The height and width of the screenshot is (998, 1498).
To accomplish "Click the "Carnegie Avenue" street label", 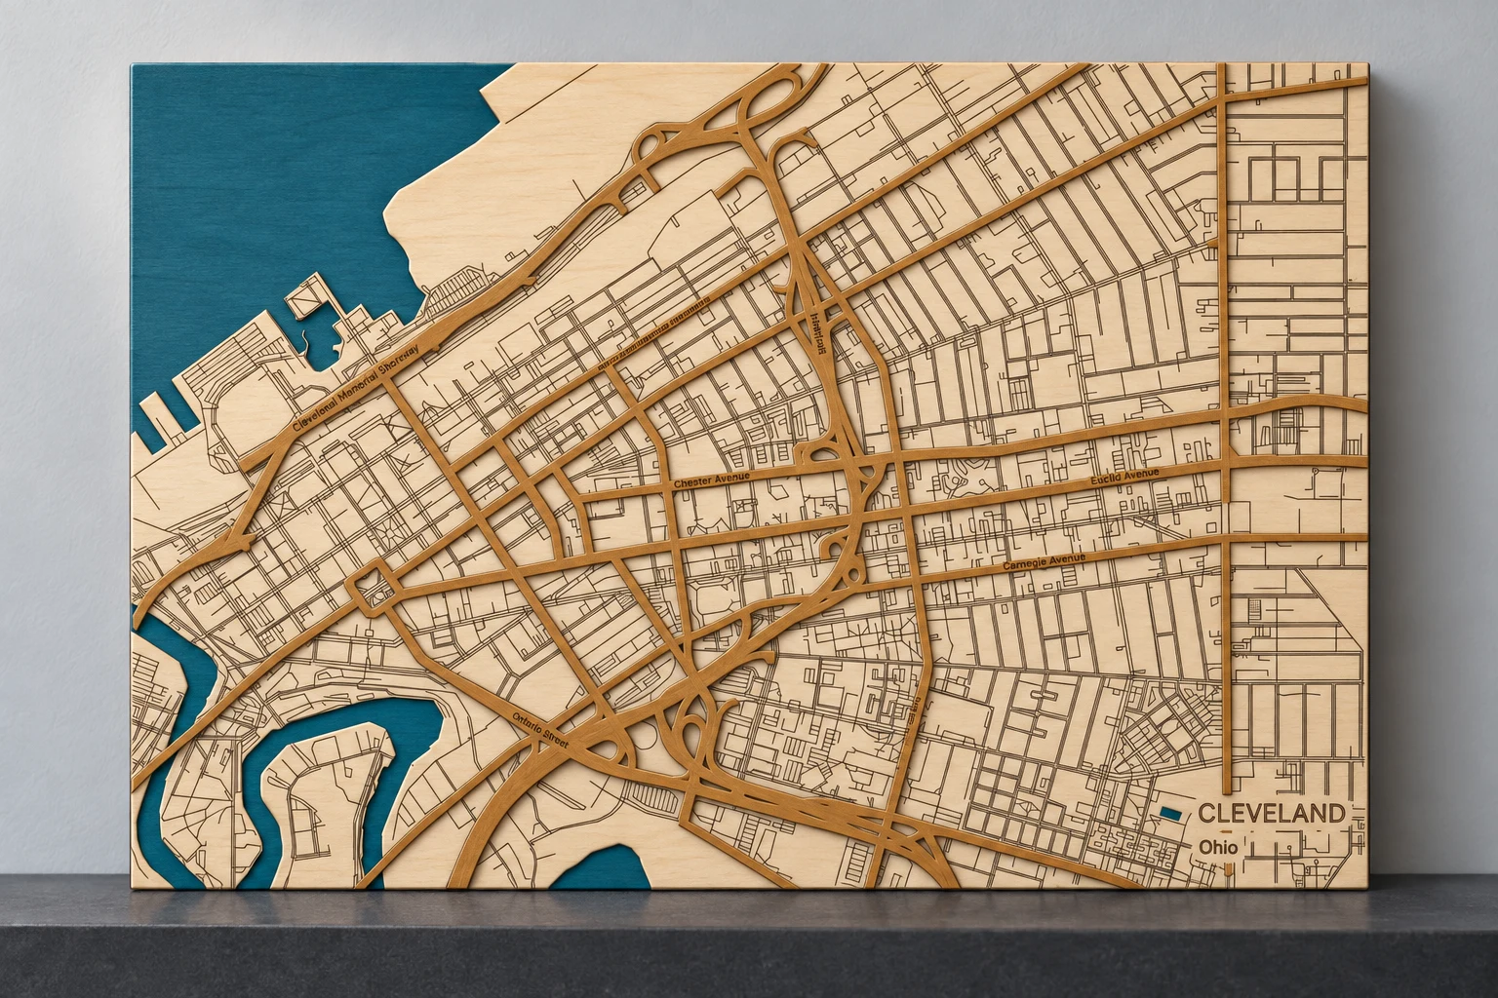I will coord(1045,561).
